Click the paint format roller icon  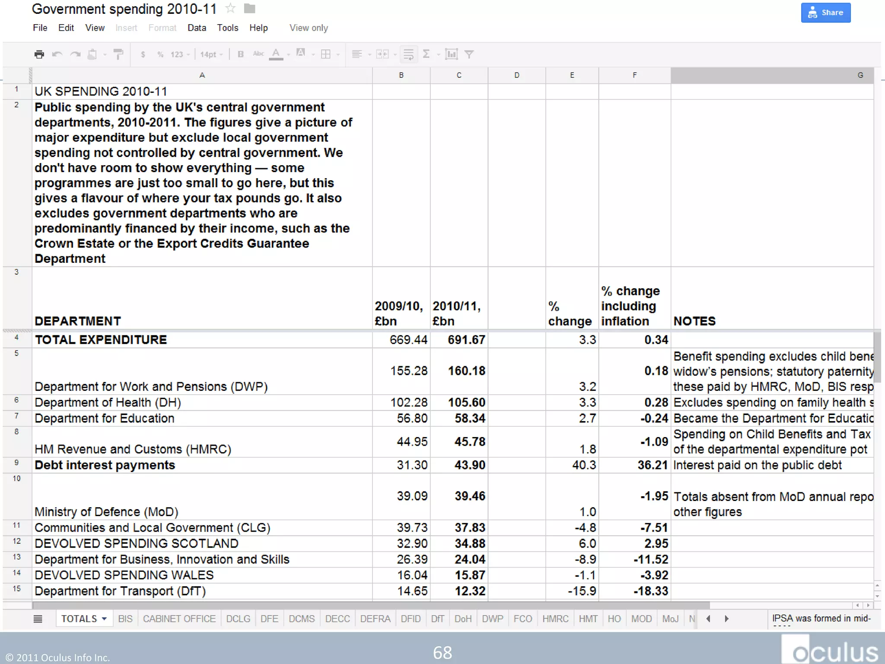118,54
